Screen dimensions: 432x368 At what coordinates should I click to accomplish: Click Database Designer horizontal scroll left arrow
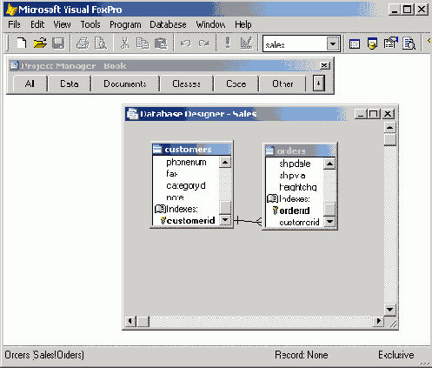click(130, 321)
